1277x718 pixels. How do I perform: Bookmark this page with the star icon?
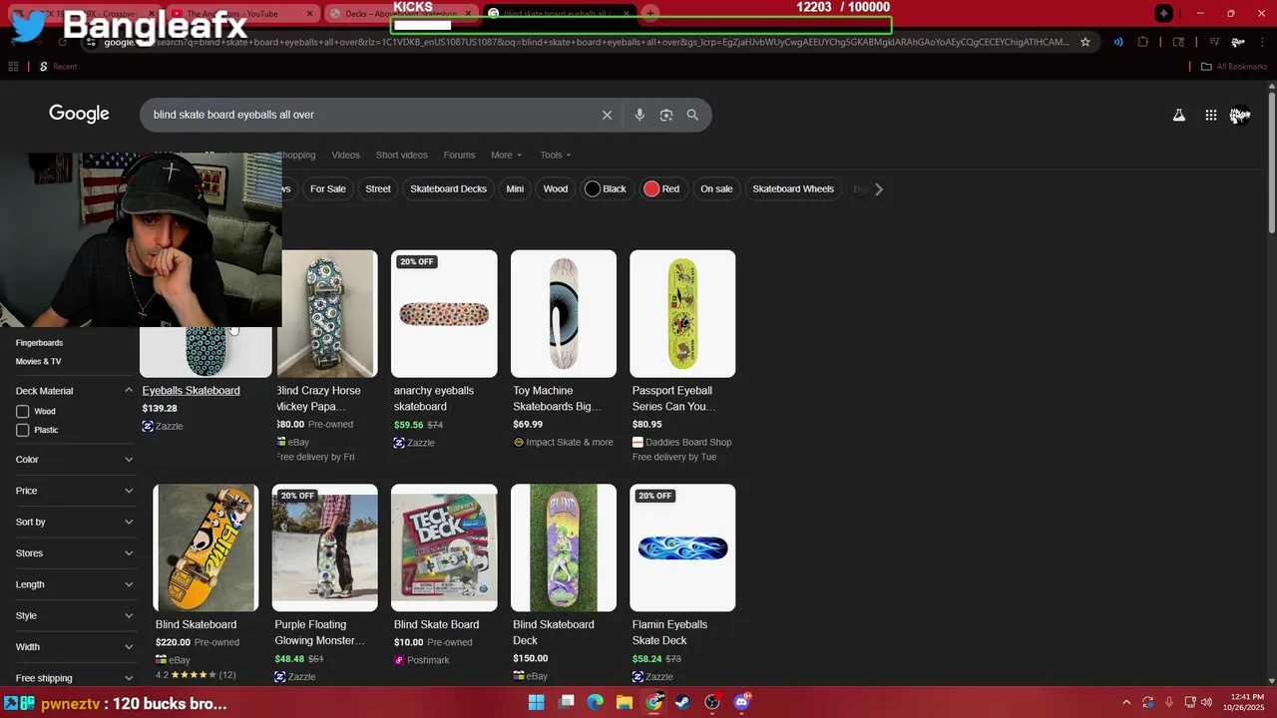(x=1085, y=42)
